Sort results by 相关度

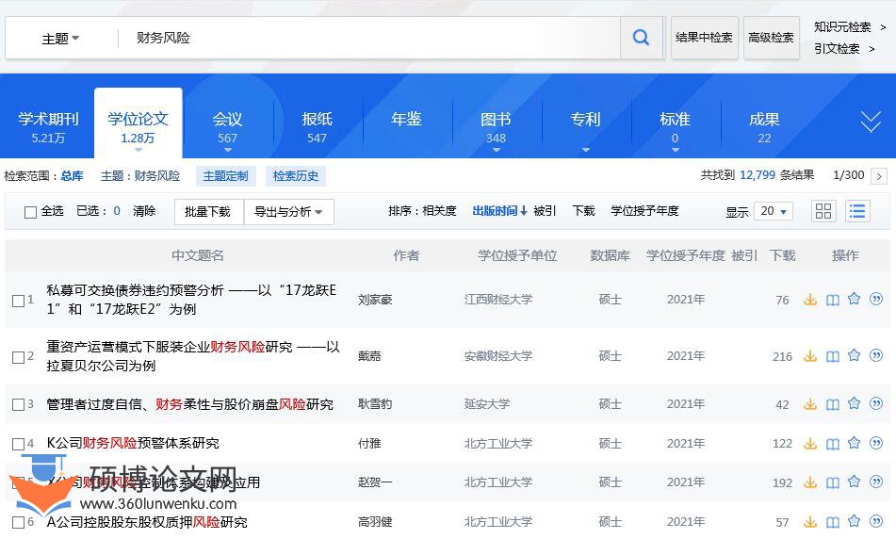[439, 211]
